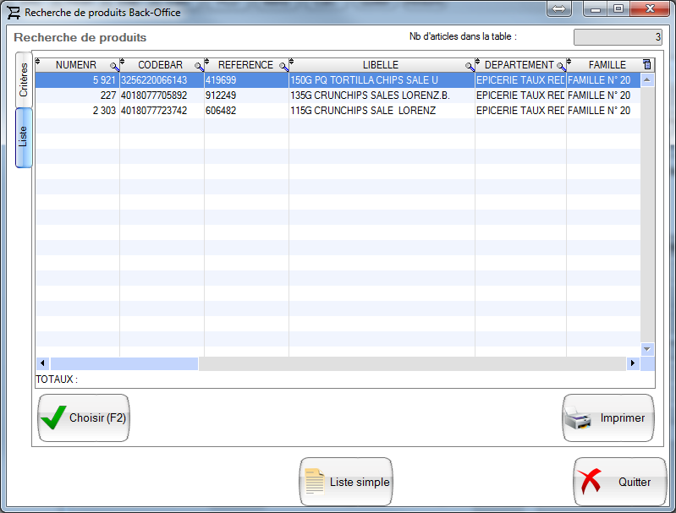Click the vertical scrollbar down arrow
676x513 pixels.
click(647, 348)
